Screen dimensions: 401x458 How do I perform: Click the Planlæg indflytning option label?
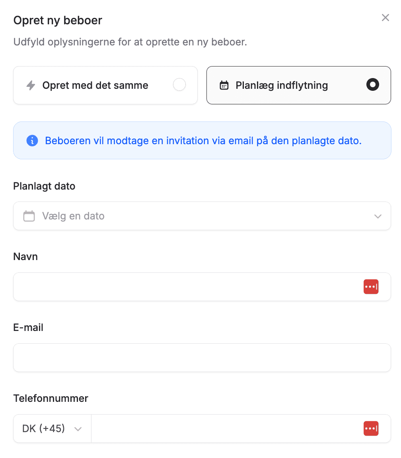tap(282, 85)
